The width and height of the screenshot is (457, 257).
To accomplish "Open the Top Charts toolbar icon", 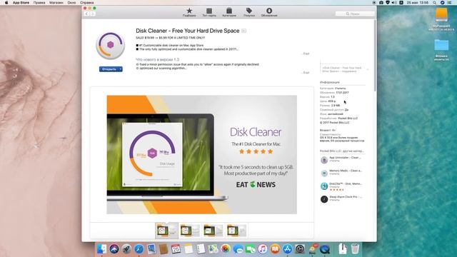I will 209,11.
